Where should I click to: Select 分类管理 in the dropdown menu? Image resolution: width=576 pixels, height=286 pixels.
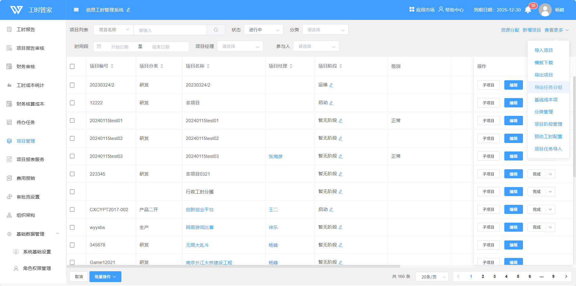click(x=543, y=112)
